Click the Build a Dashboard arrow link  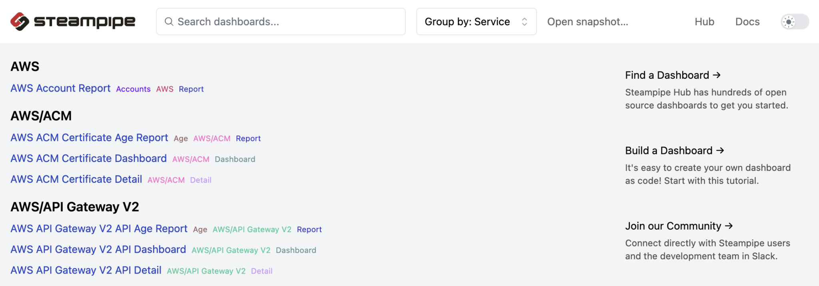click(674, 151)
